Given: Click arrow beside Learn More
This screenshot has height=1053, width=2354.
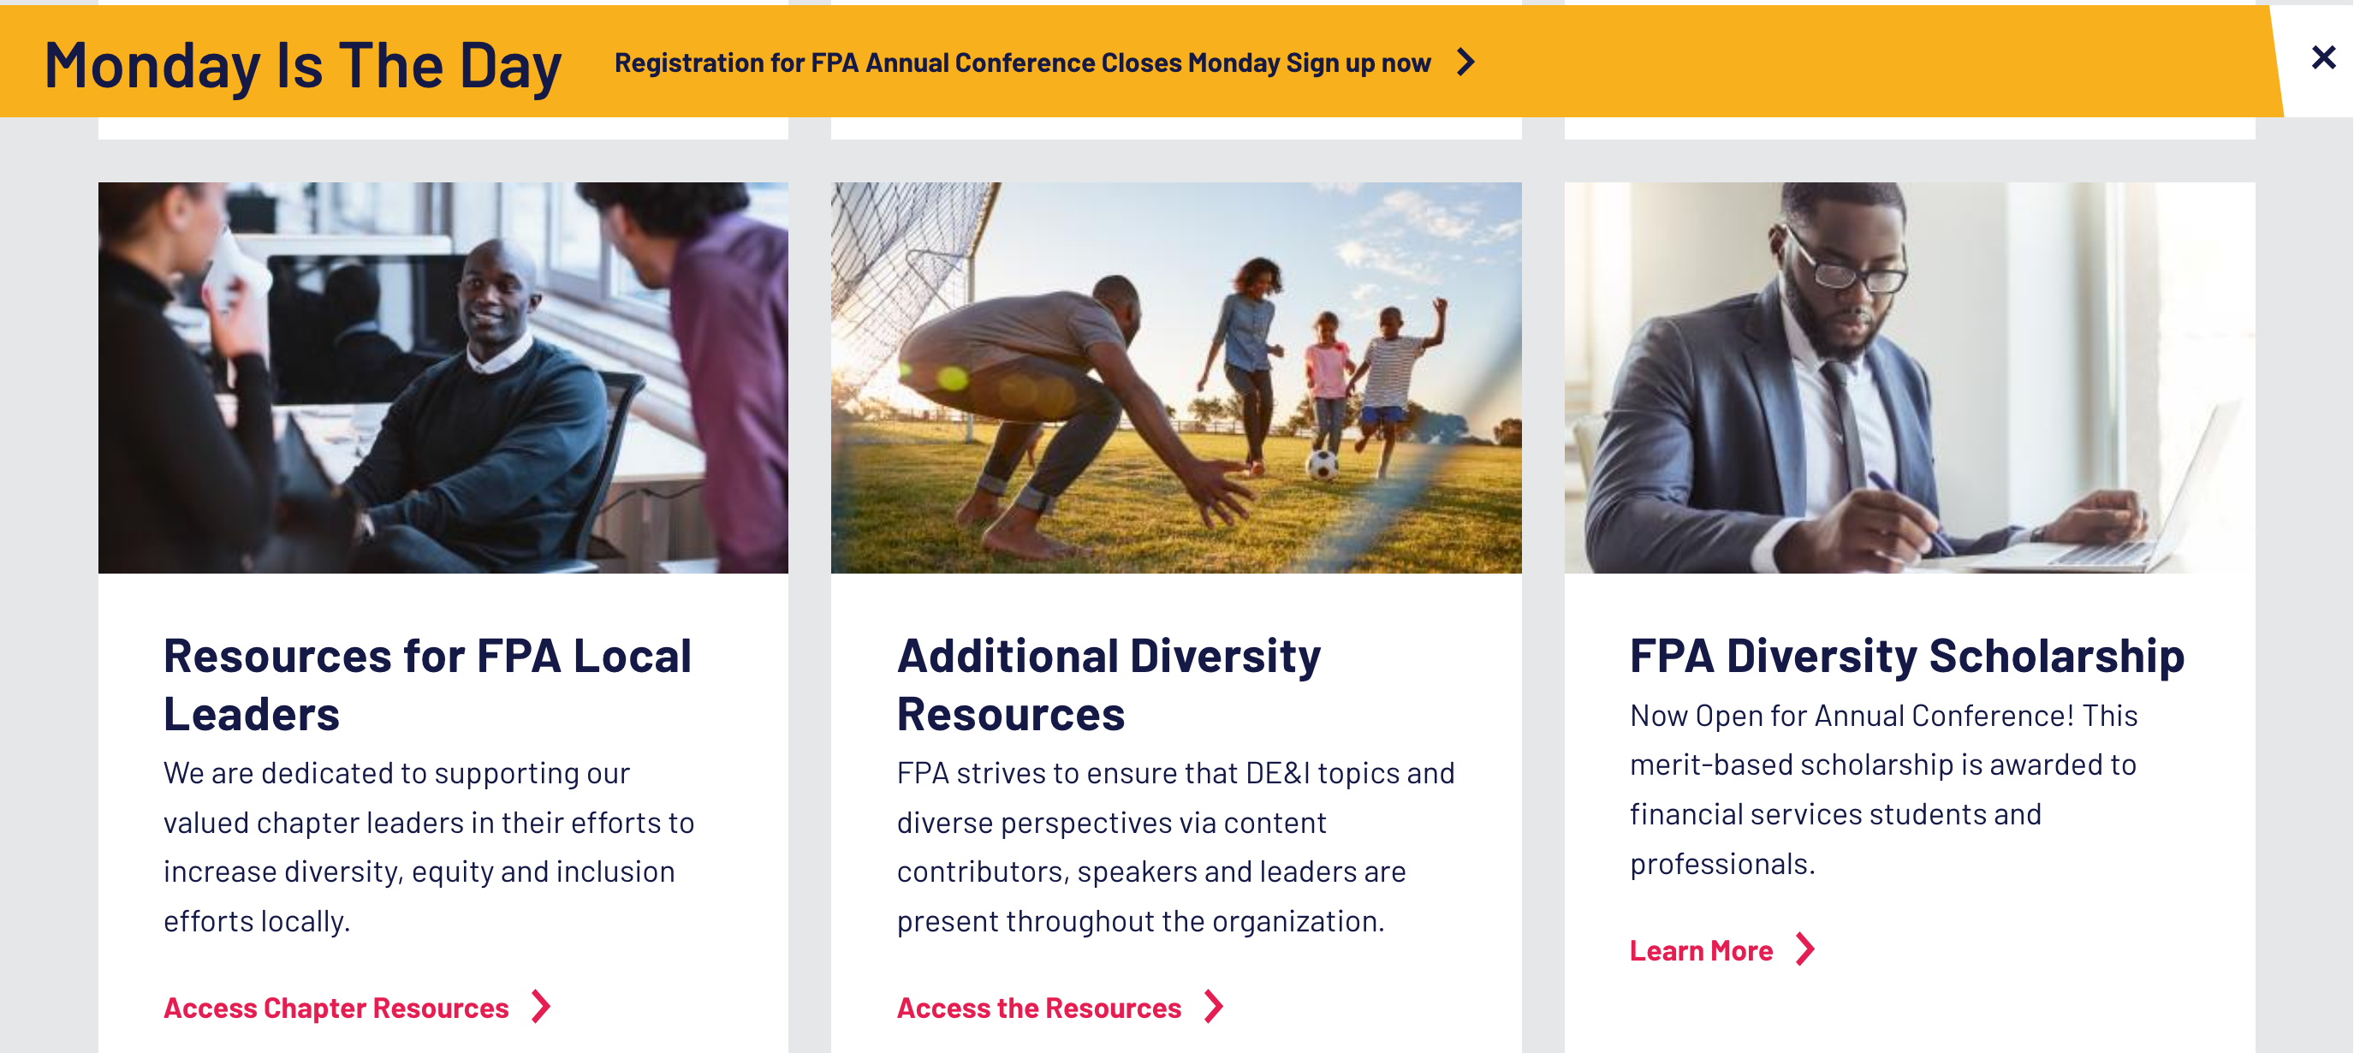Looking at the screenshot, I should click(1804, 949).
